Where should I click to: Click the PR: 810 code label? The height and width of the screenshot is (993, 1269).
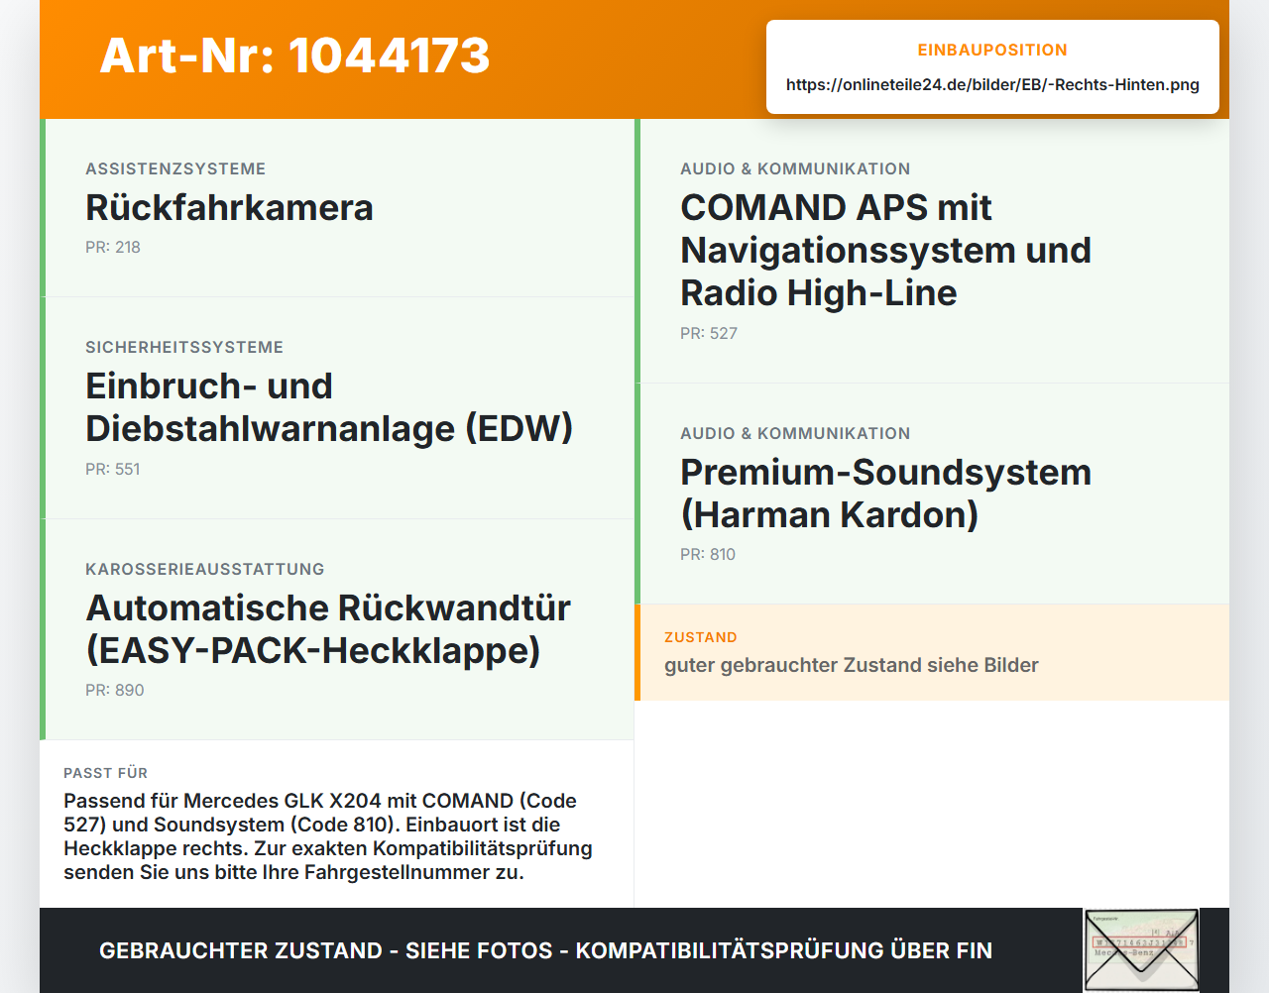coord(708,554)
